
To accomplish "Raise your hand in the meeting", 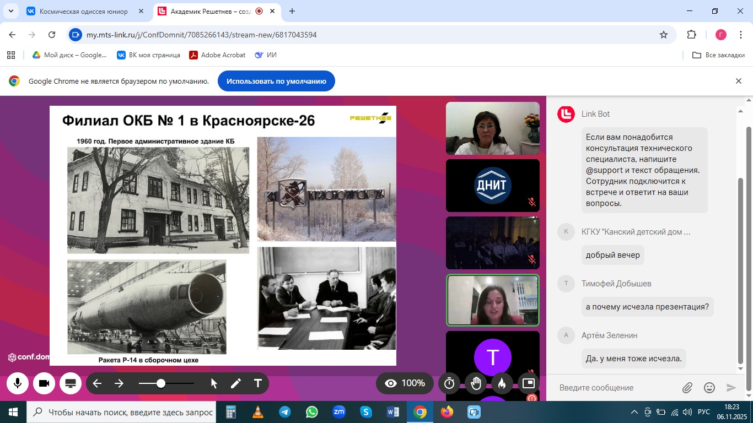I will [x=476, y=383].
